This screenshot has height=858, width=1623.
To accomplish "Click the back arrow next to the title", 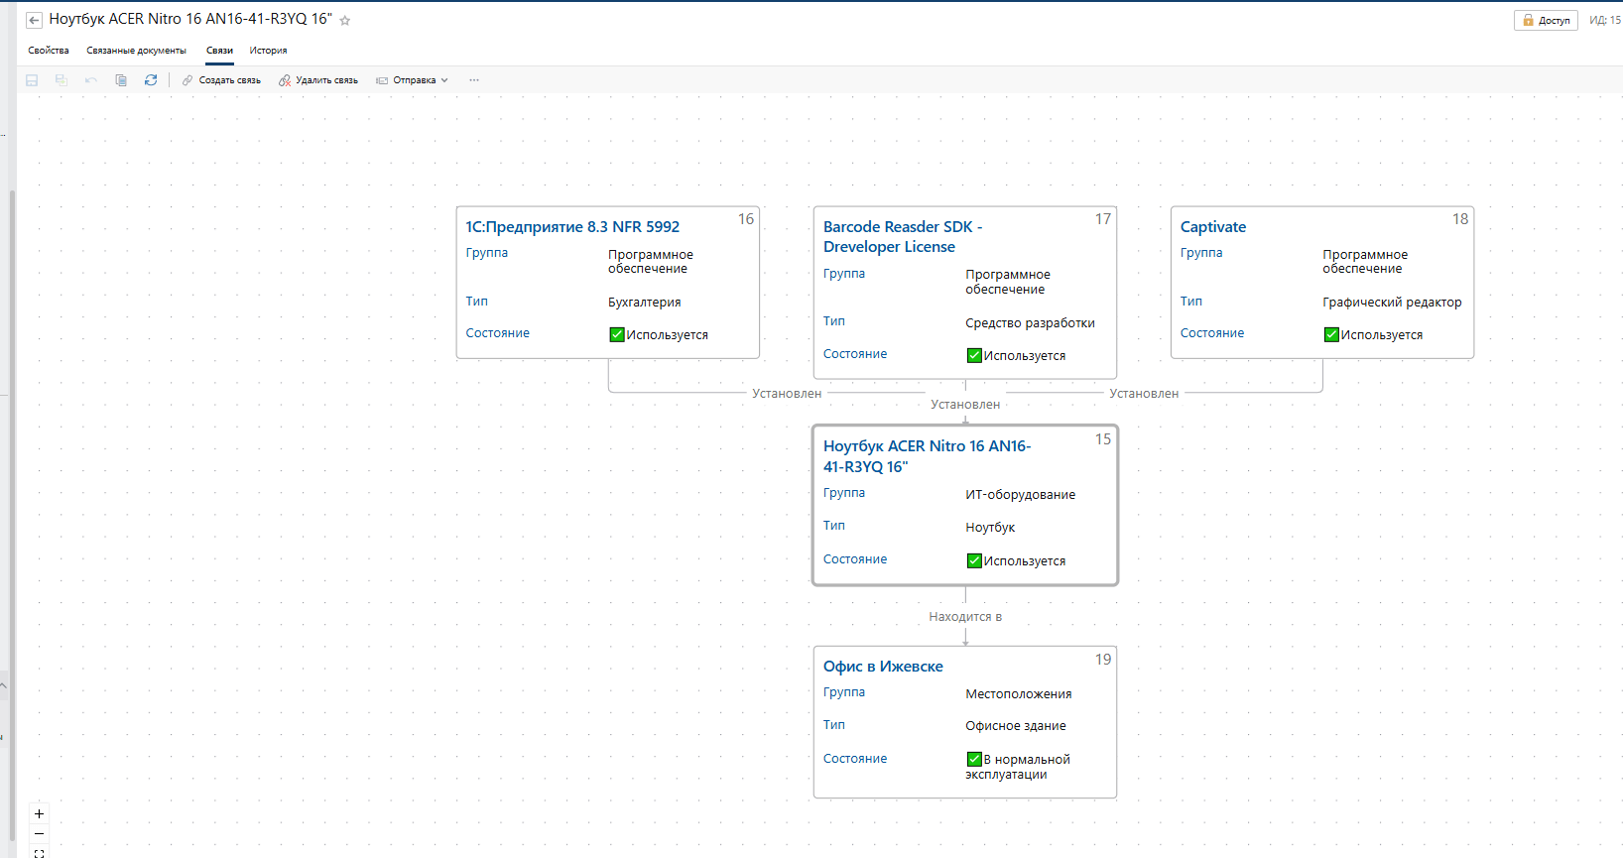I will click(34, 20).
